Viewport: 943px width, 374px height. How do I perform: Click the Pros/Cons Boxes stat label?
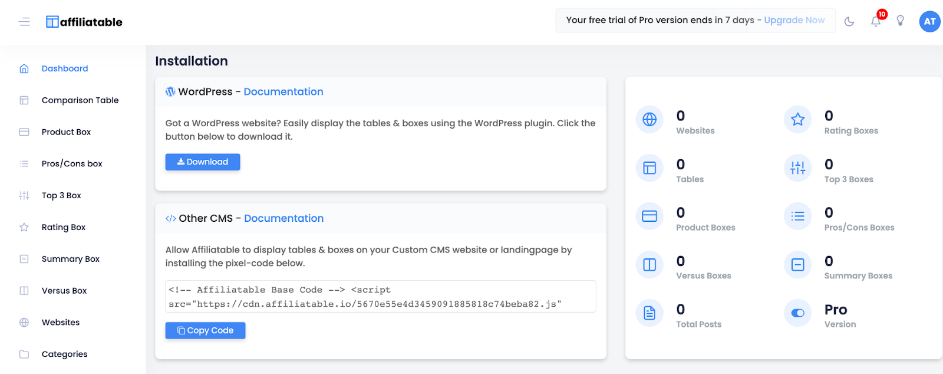(x=859, y=228)
